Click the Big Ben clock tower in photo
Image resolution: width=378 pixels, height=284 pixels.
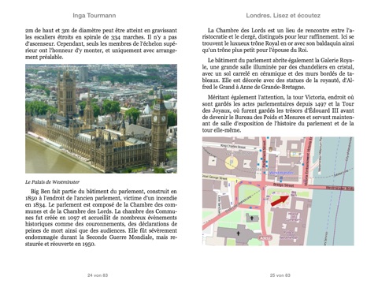click(x=159, y=126)
